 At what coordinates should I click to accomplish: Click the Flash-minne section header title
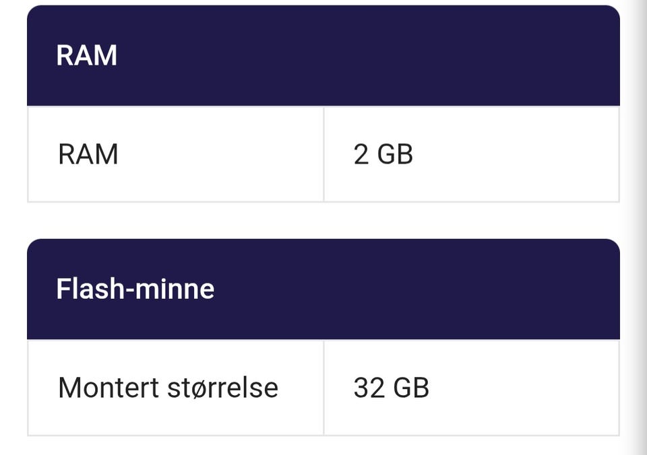coord(135,289)
